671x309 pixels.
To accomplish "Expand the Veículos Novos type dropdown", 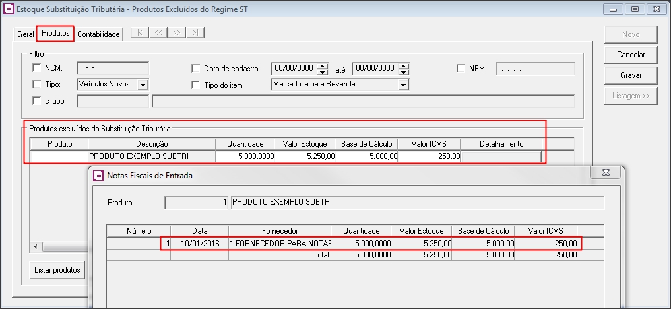I will [143, 85].
